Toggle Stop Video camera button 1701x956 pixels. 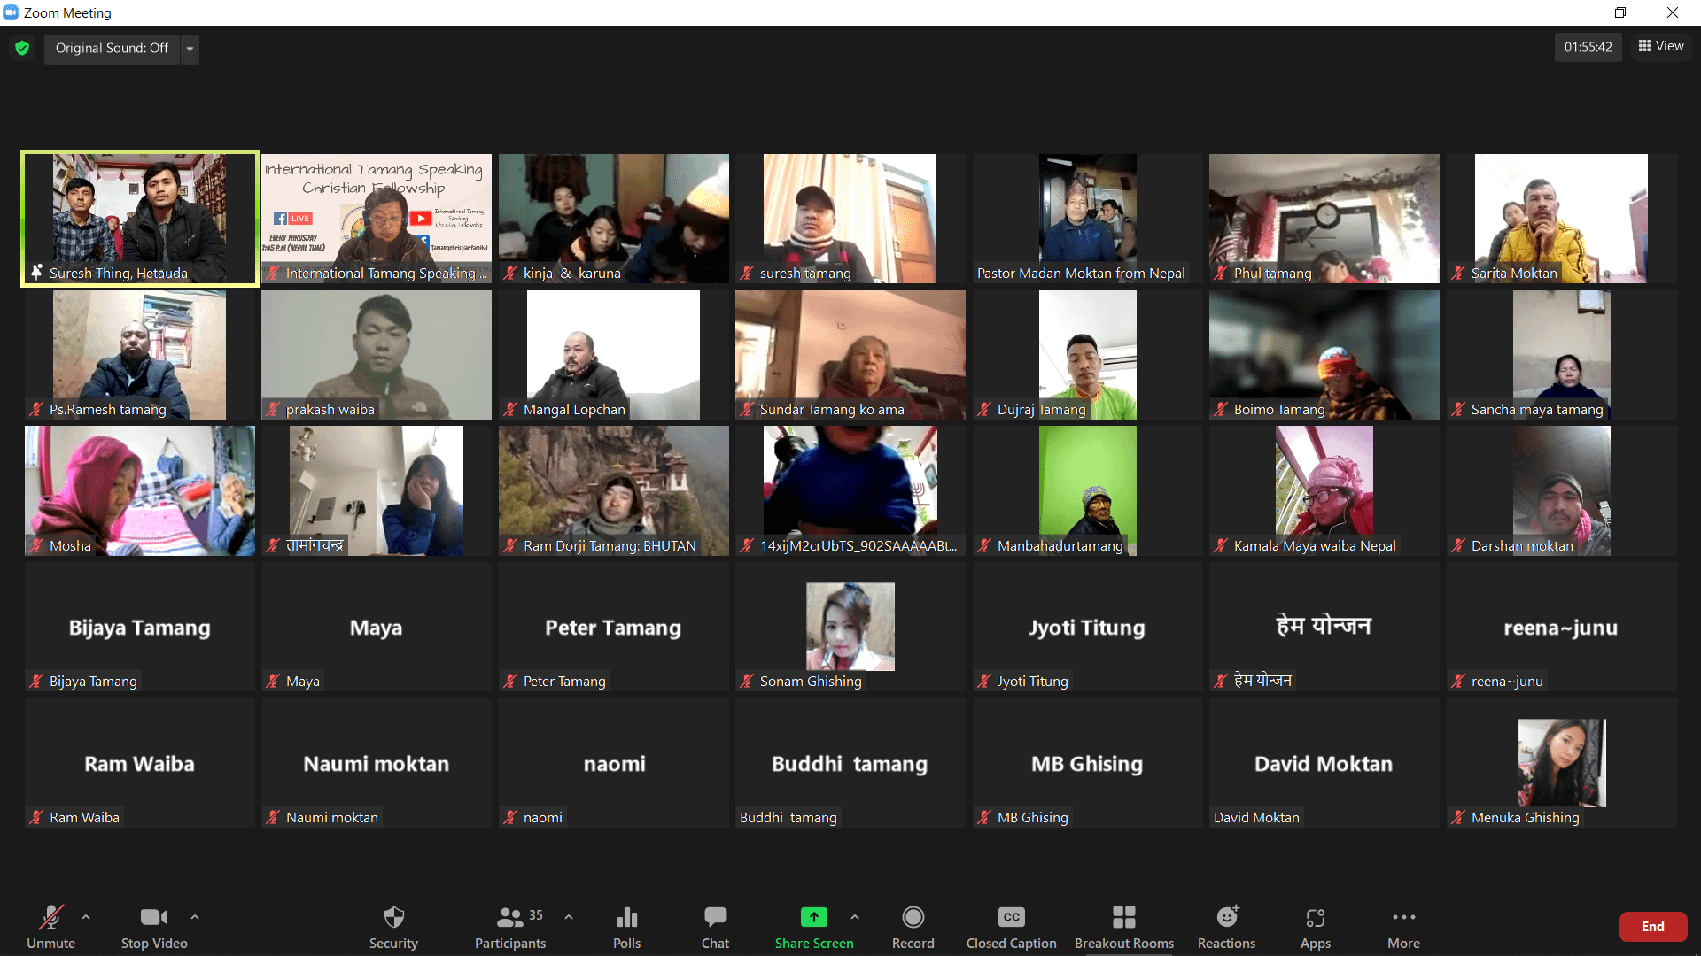(x=153, y=917)
